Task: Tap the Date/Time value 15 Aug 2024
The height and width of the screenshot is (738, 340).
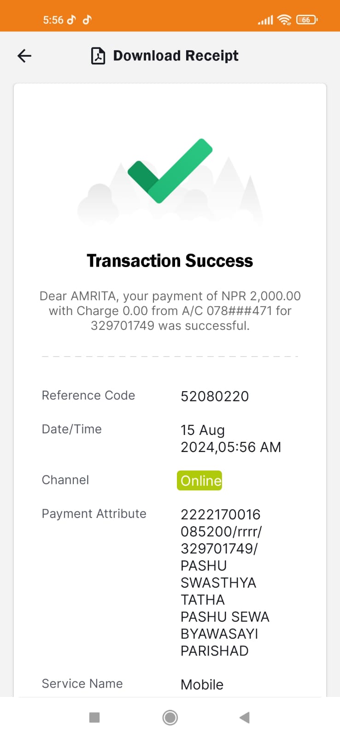Action: 231,438
